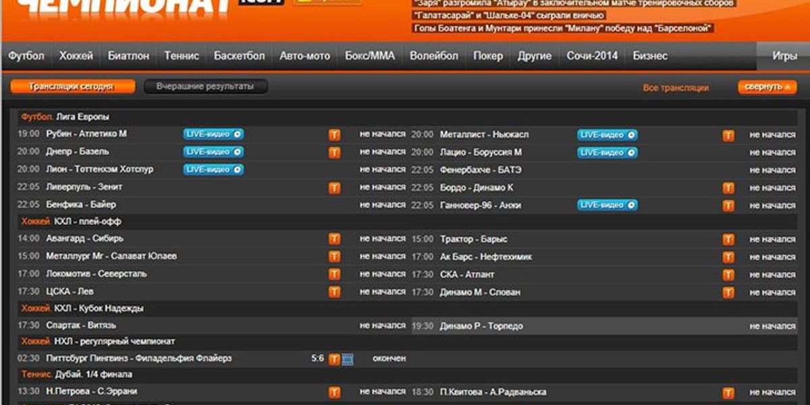Open text broadcast icon for Трактор - Барыс
Screen dimensions: 810x405
728,239
